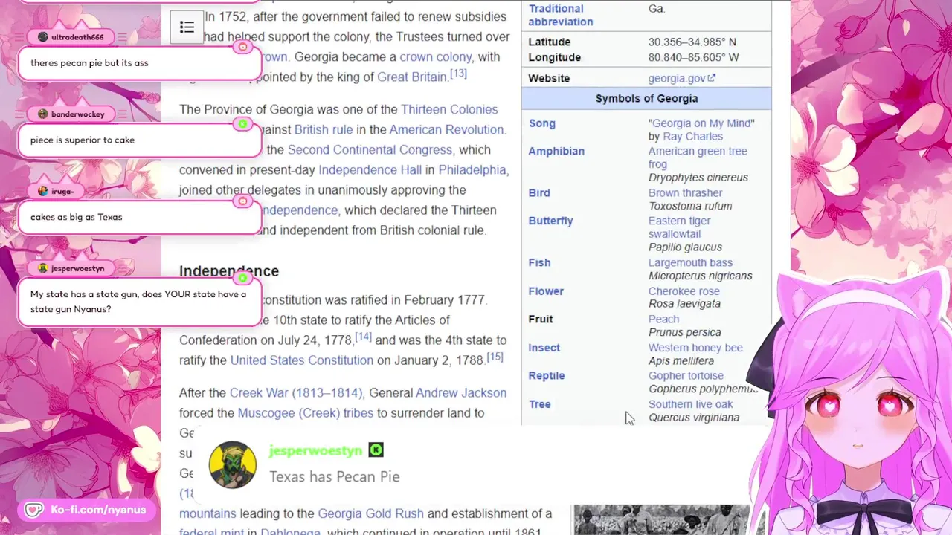Open the Reptile symbol category link
The image size is (952, 535).
coord(546,375)
